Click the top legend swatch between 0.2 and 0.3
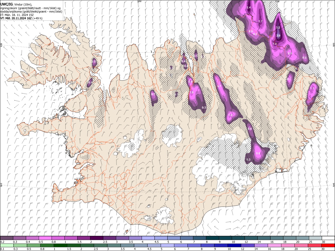 (x=7, y=238)
